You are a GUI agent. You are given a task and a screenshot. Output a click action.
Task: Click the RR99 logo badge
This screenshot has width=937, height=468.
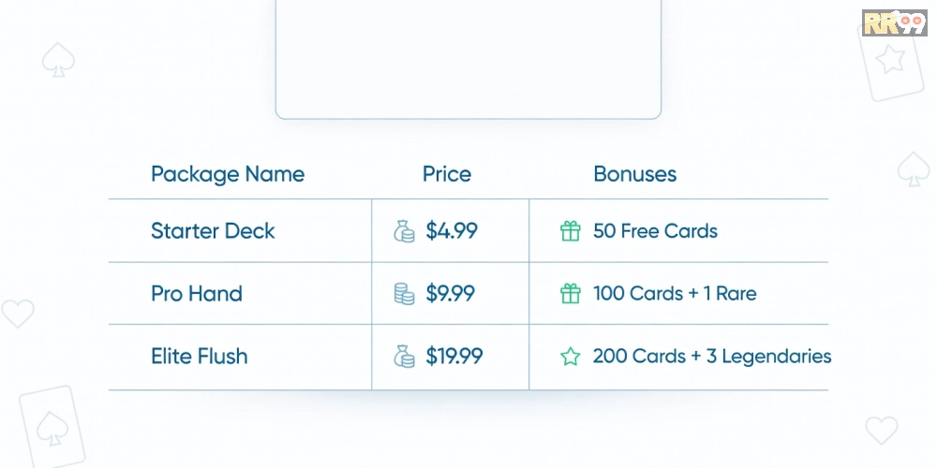point(893,22)
